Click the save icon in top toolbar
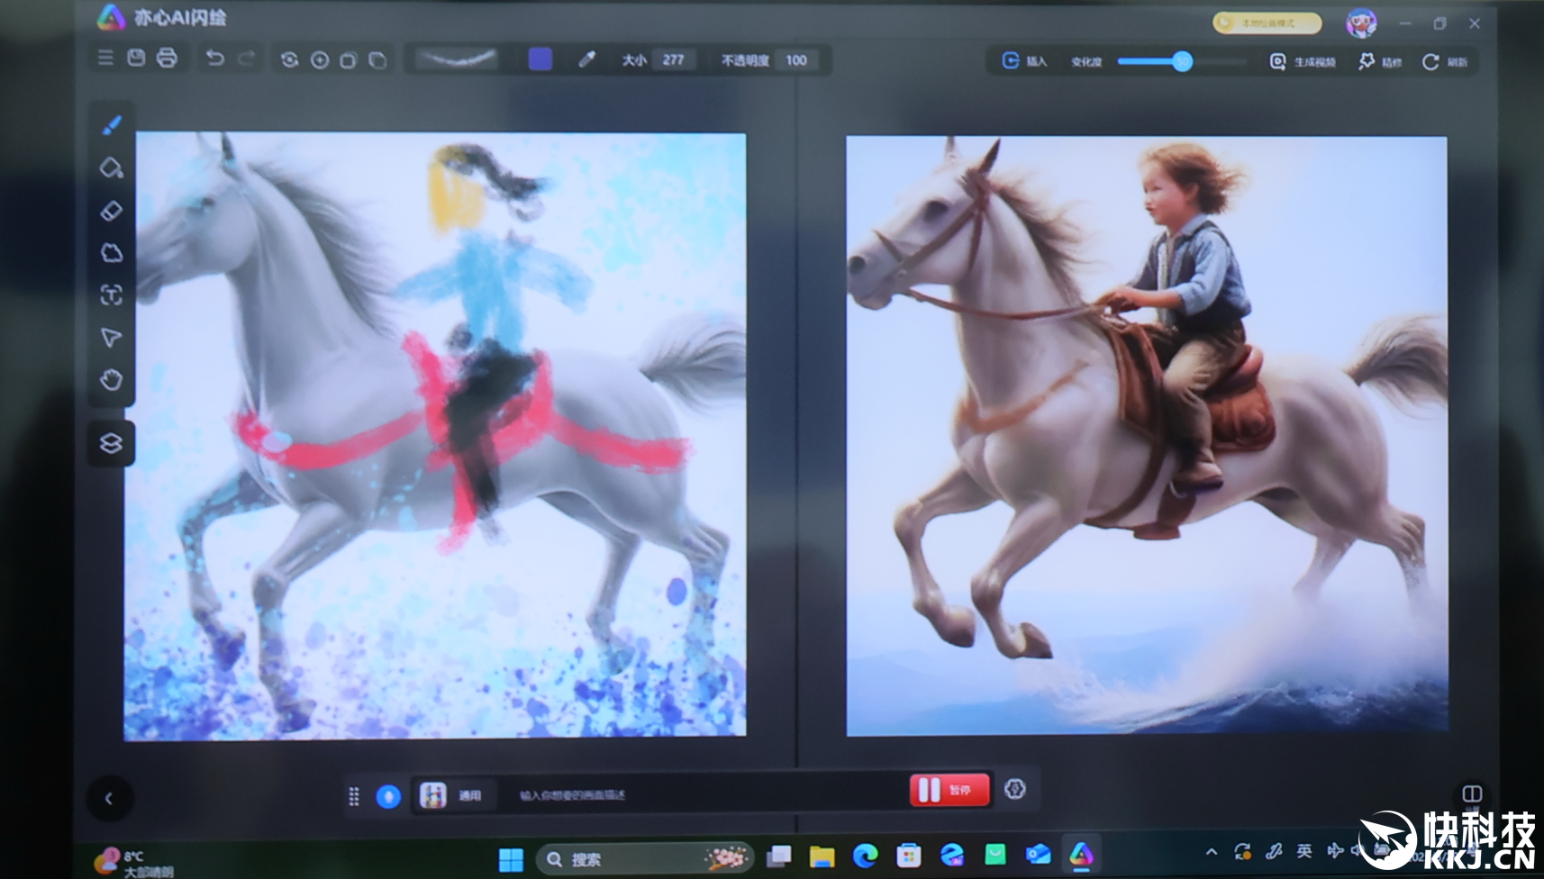 click(136, 59)
